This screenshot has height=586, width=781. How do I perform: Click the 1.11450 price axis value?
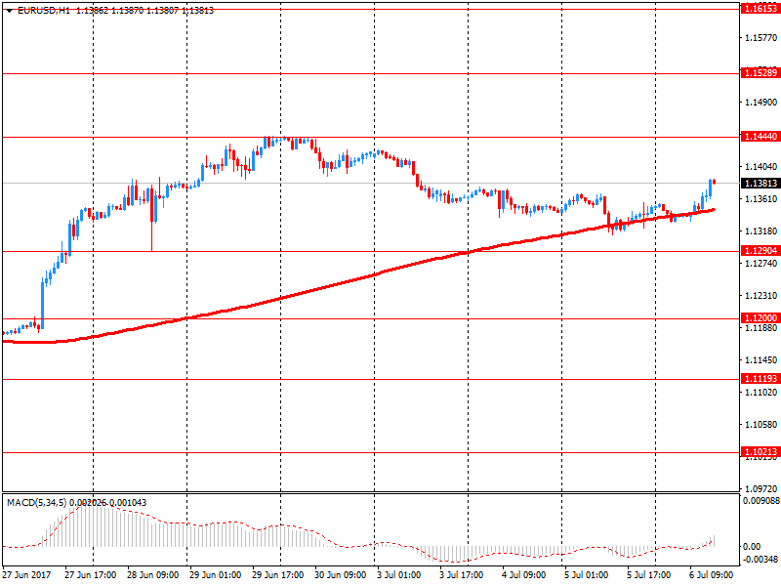[x=760, y=359]
